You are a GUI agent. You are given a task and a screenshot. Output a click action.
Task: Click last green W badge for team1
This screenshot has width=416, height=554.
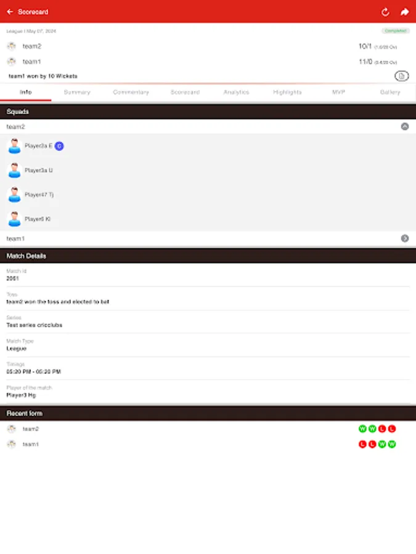391,444
